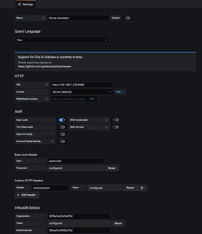This screenshot has width=202, height=234.
Task: Toggle the Default data source switch
Action: tap(127, 18)
